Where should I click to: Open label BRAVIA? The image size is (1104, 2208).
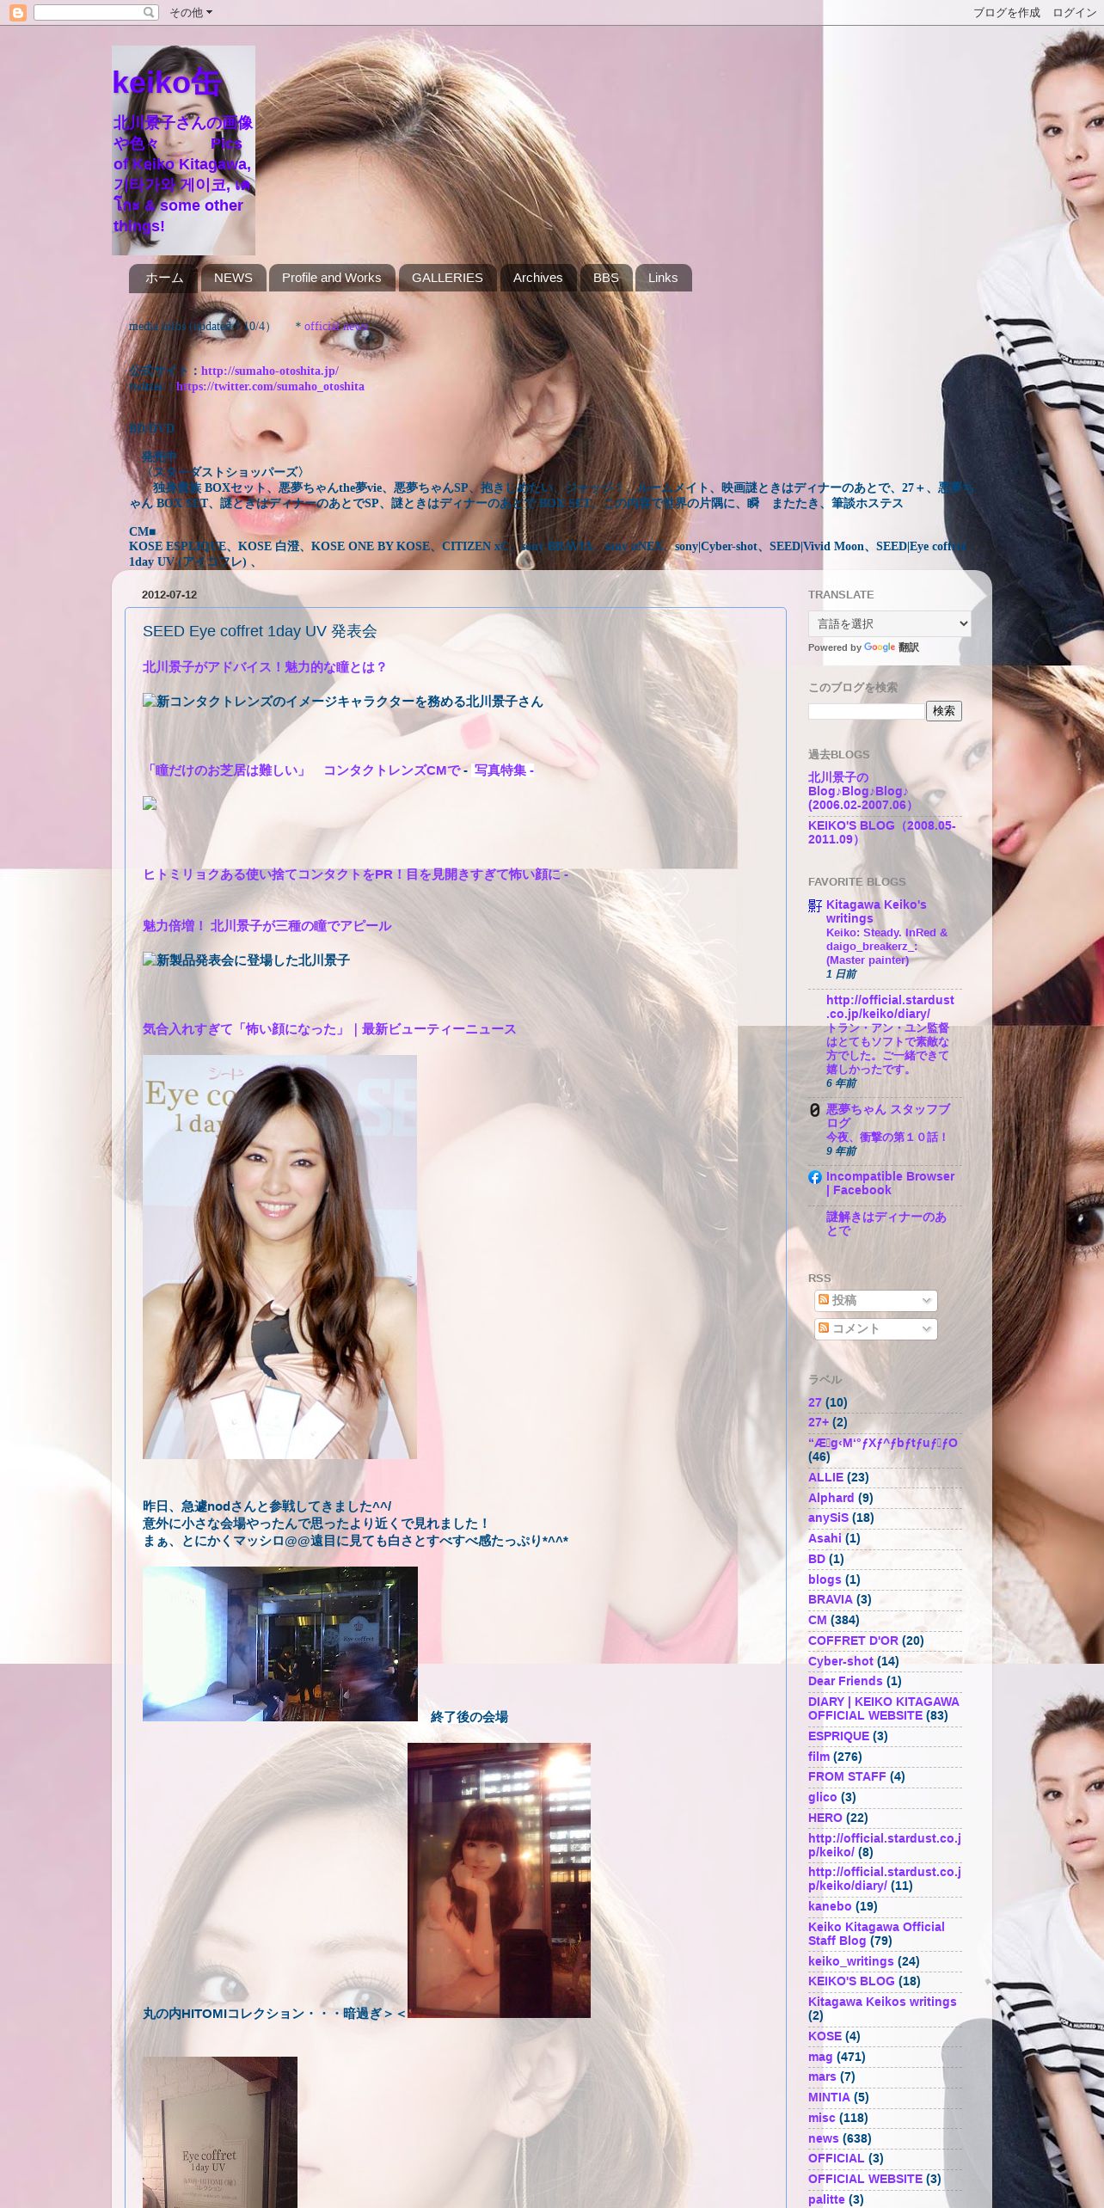coord(831,1599)
